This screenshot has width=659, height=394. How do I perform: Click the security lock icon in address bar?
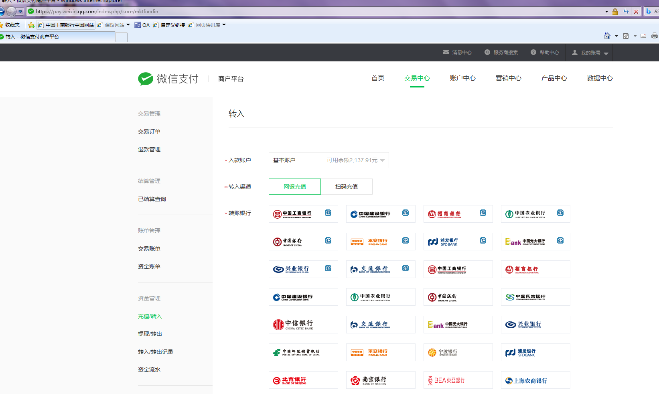(615, 12)
